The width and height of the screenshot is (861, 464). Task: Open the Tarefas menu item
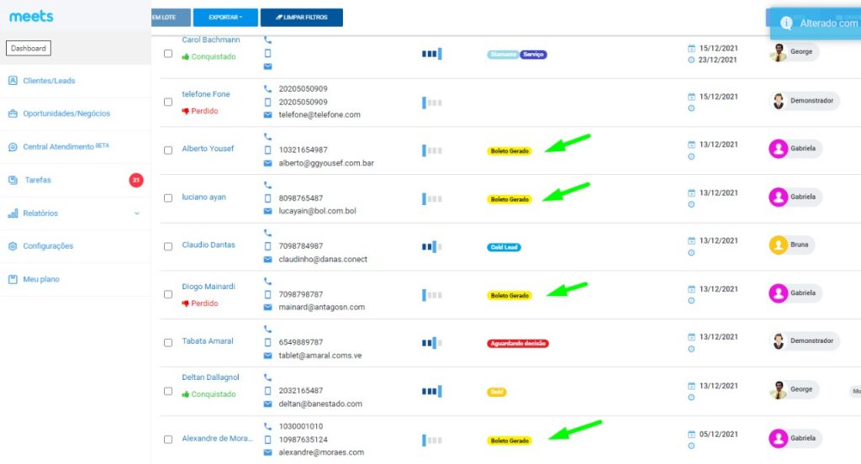38,180
